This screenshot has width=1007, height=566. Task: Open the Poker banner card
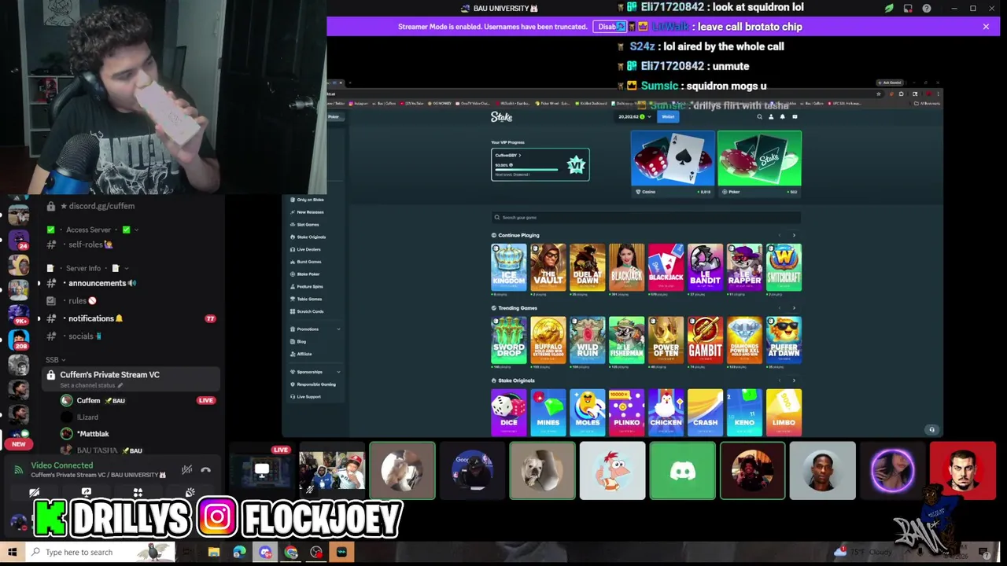pos(759,164)
